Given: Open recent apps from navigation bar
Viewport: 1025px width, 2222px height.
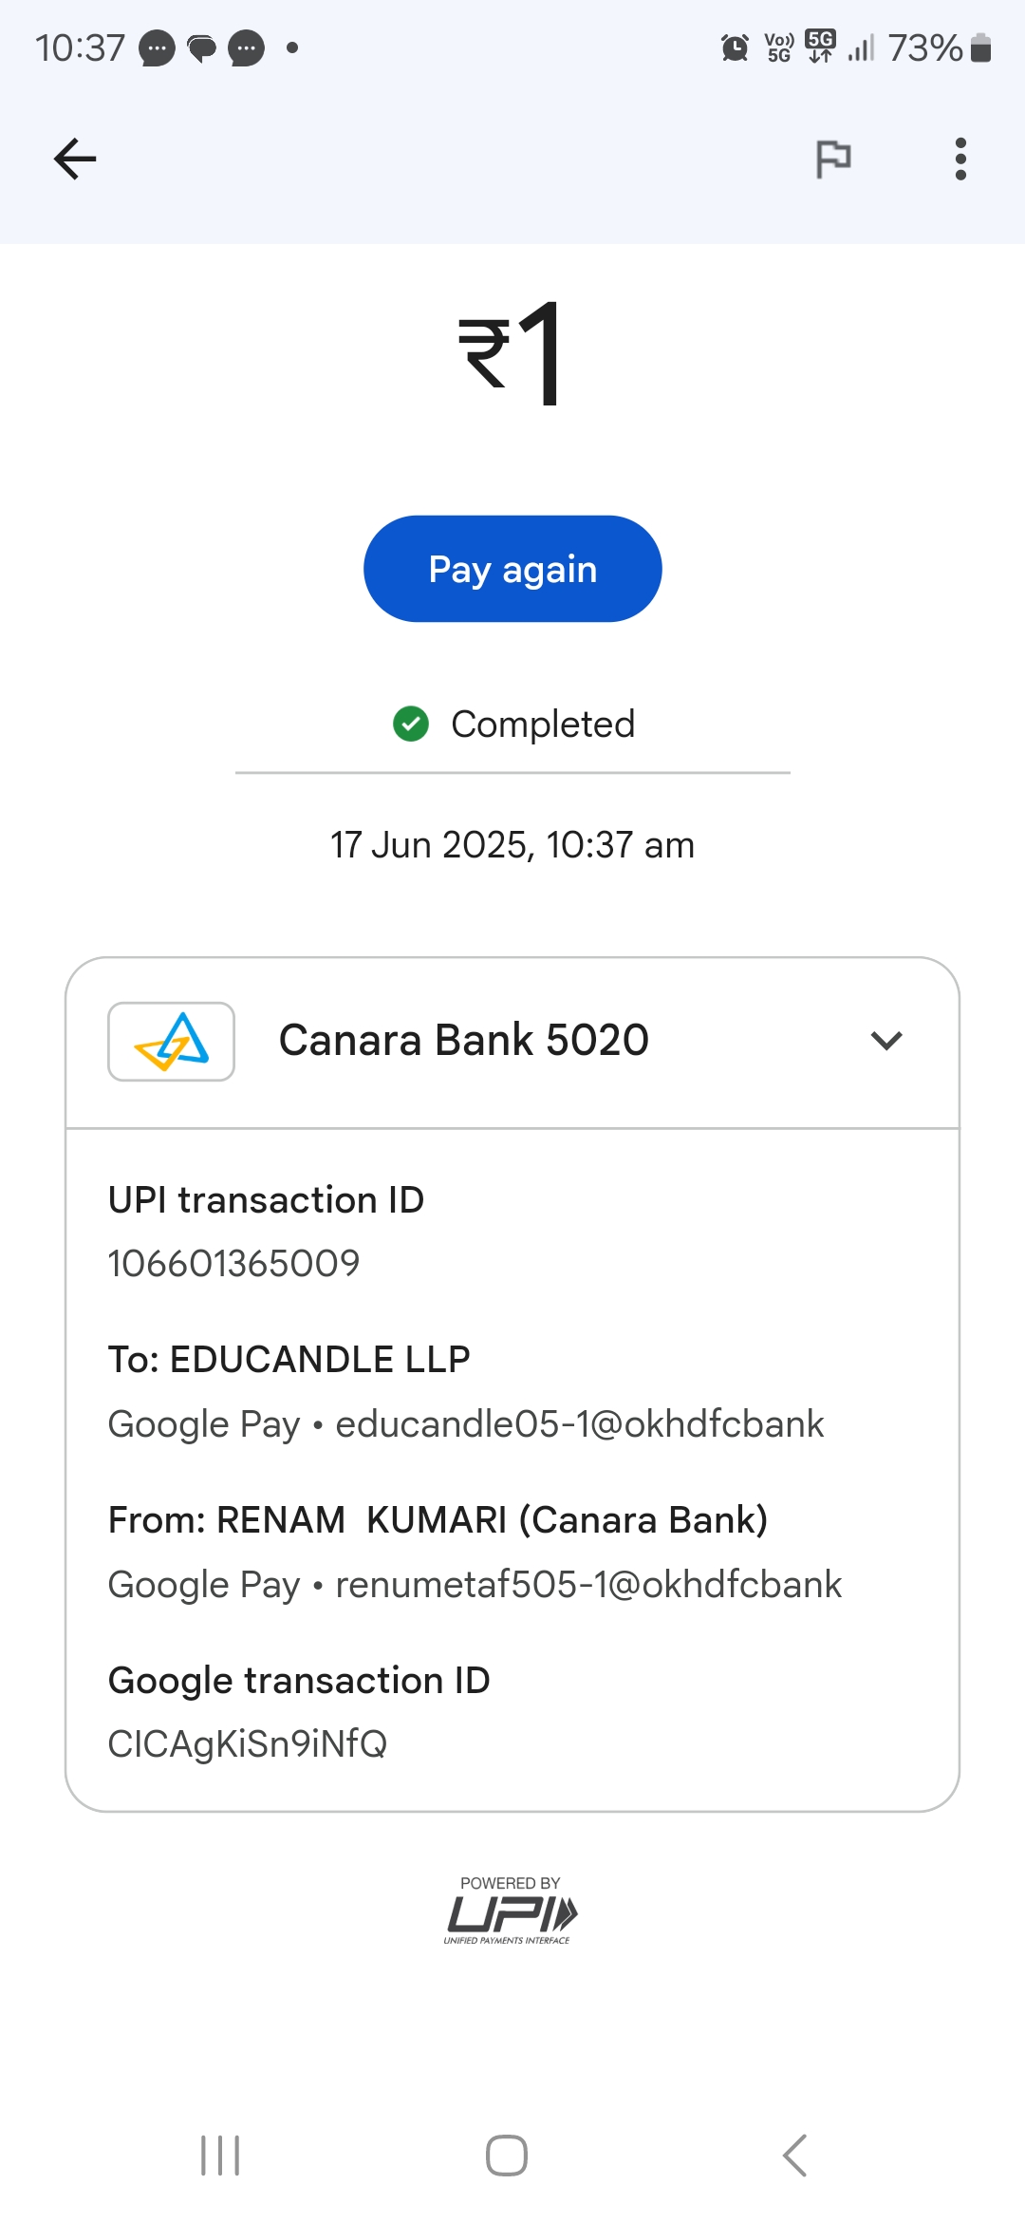Looking at the screenshot, I should pyautogui.click(x=220, y=2156).
